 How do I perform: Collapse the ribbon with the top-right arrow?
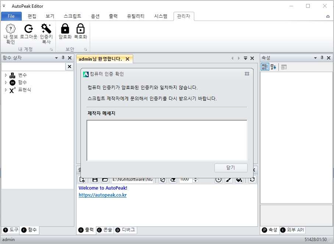coord(328,17)
